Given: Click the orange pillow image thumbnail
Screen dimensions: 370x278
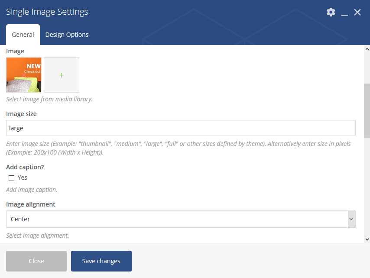Looking at the screenshot, I should 23,75.
